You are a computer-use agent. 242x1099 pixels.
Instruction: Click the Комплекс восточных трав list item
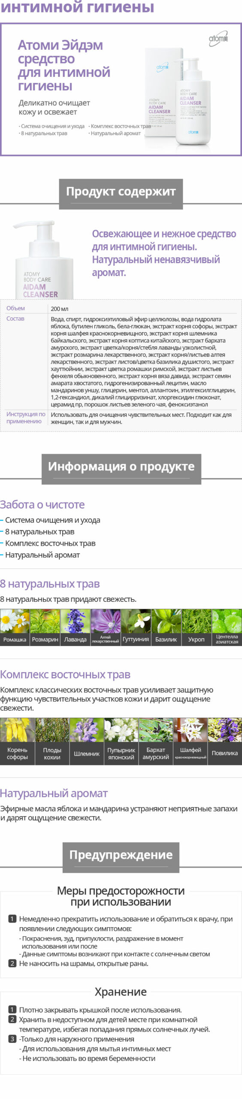point(50,543)
